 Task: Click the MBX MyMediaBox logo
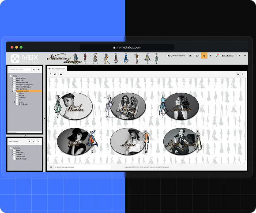tap(24, 58)
